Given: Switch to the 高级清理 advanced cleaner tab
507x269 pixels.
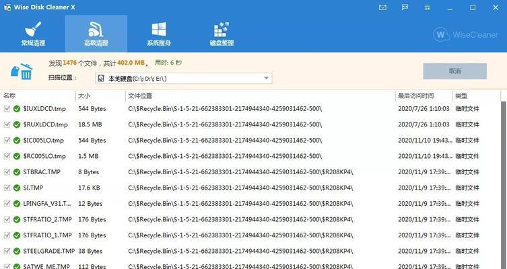Looking at the screenshot, I should tap(96, 34).
